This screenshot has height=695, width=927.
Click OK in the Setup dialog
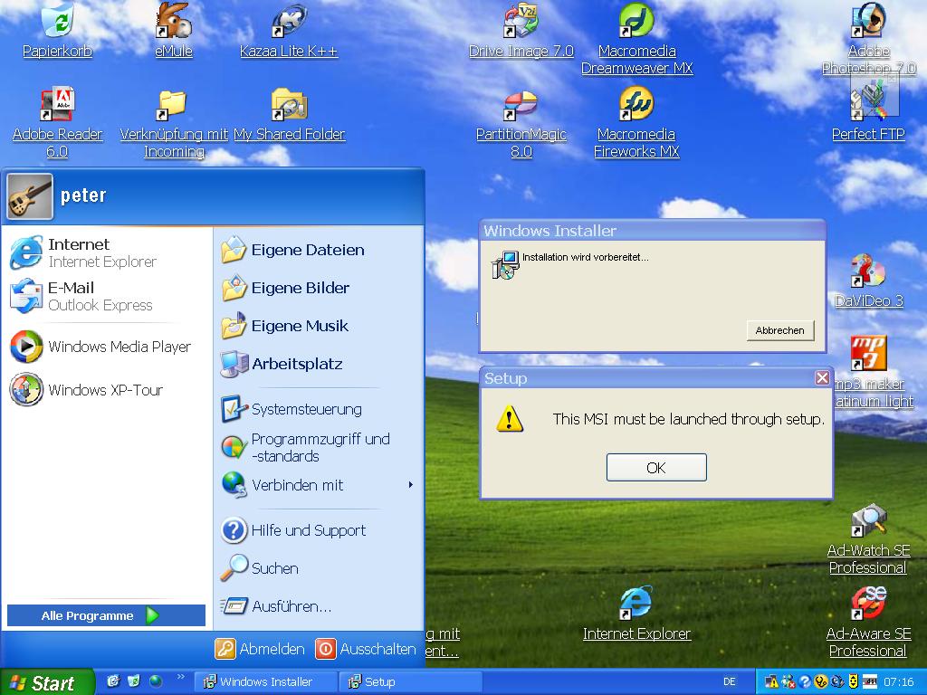[656, 468]
